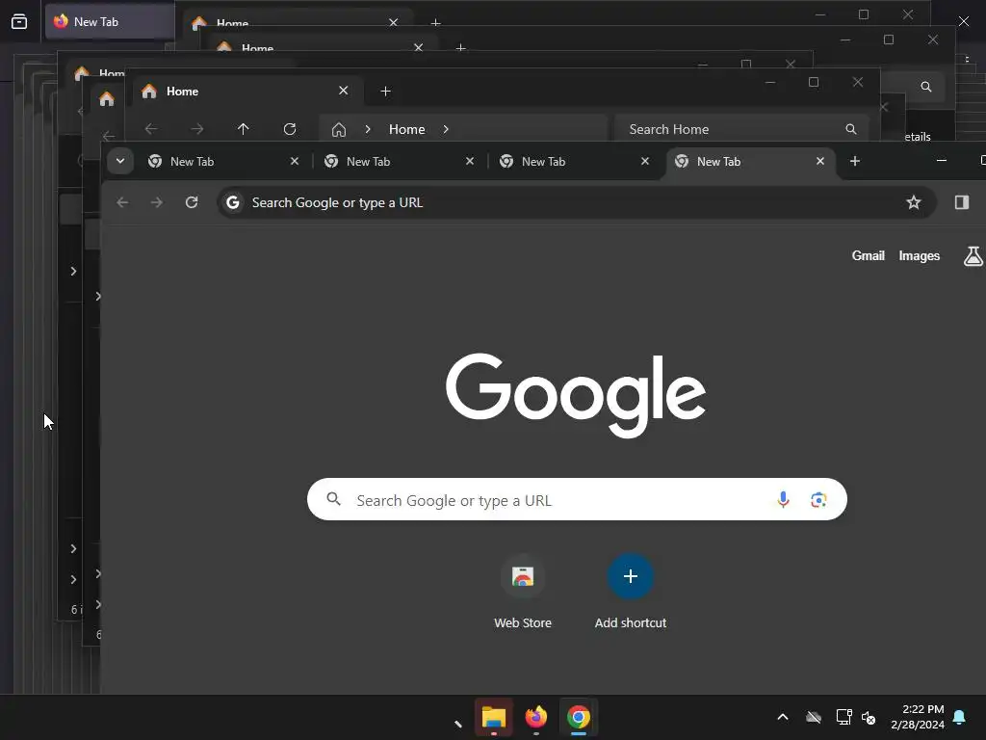This screenshot has width=986, height=740.
Task: Click the Google search box on the page
Action: click(x=577, y=500)
